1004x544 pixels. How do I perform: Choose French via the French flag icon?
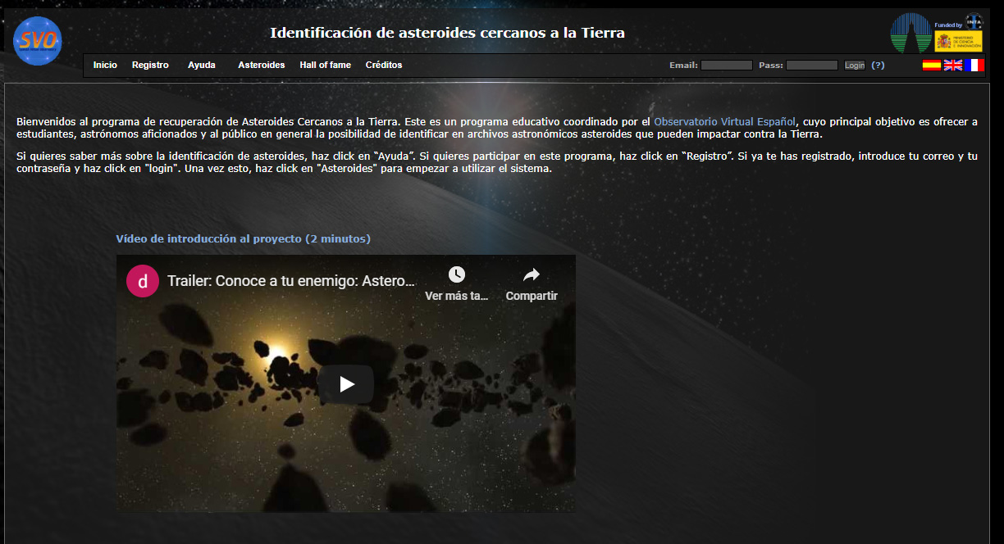[974, 65]
